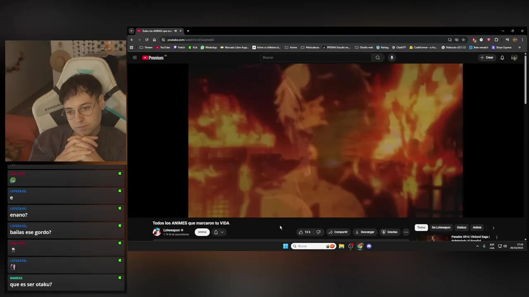Open the Lolweapon channel avatar
Viewport: 529px width, 297px height.
(x=157, y=232)
